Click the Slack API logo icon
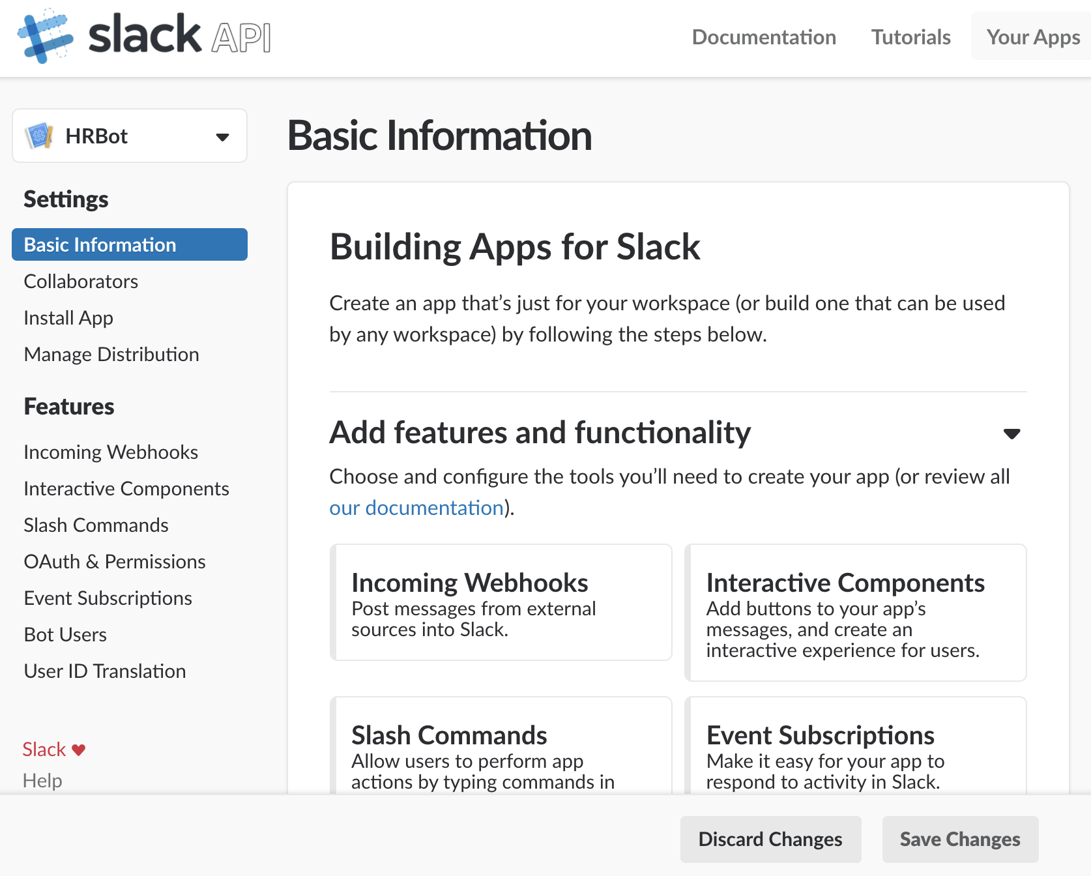The width and height of the screenshot is (1091, 876). coord(45,36)
